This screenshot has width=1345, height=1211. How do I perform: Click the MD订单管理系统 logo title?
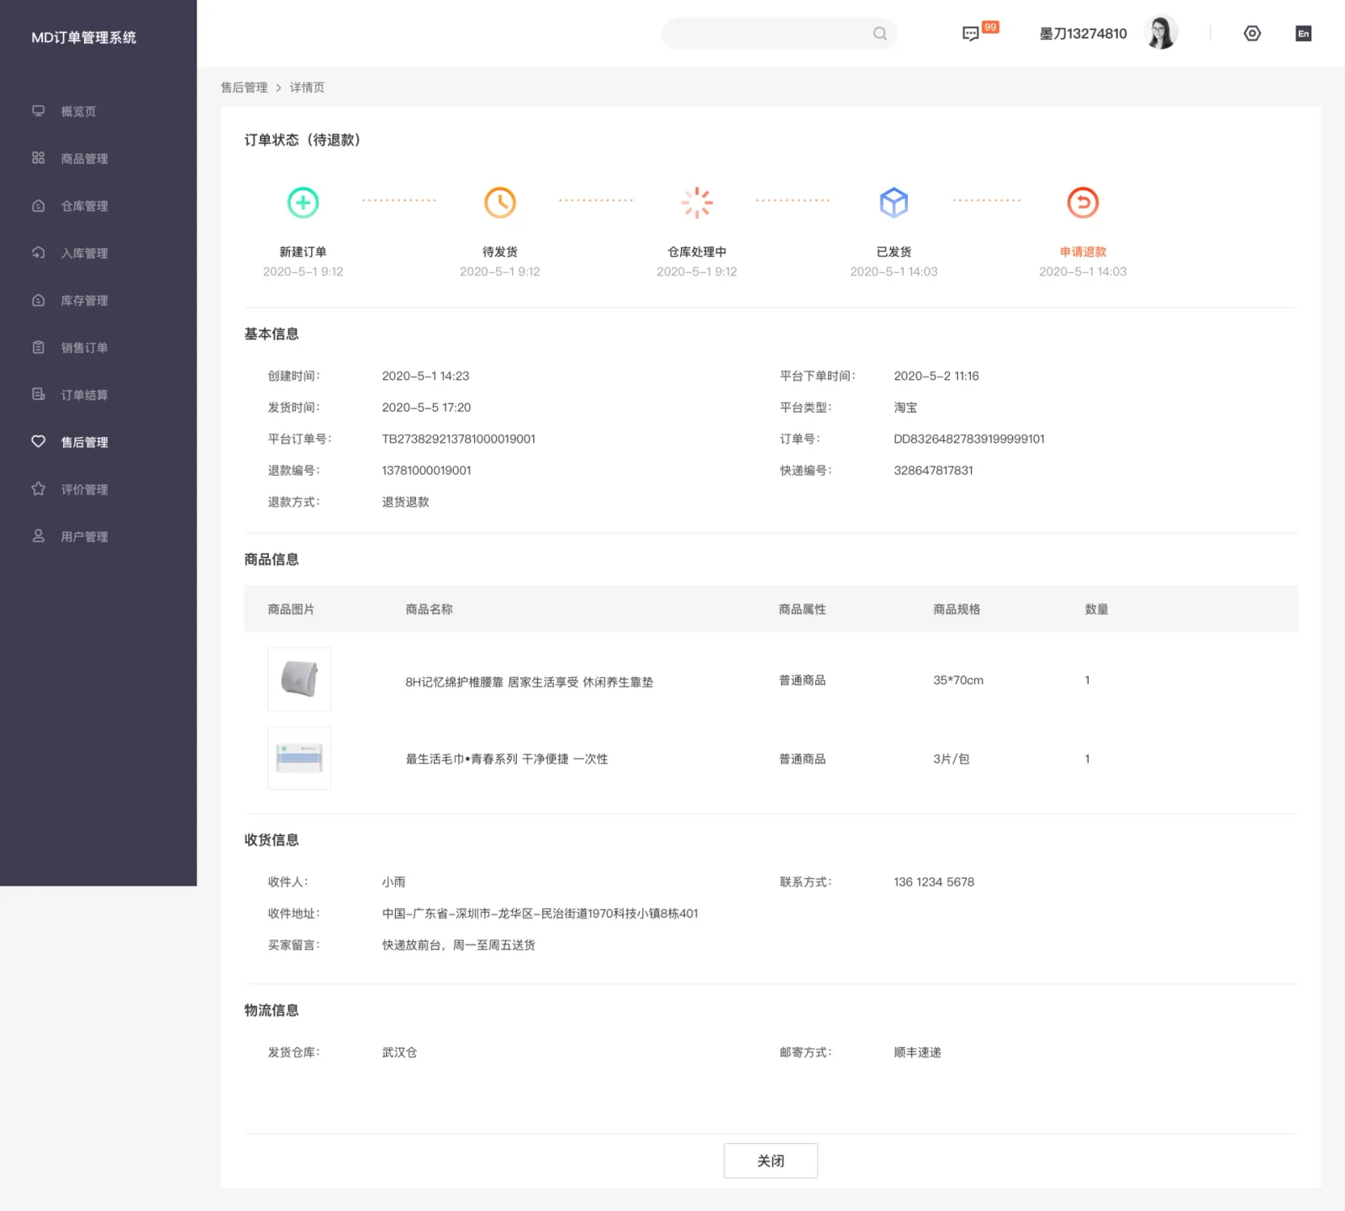tap(83, 37)
